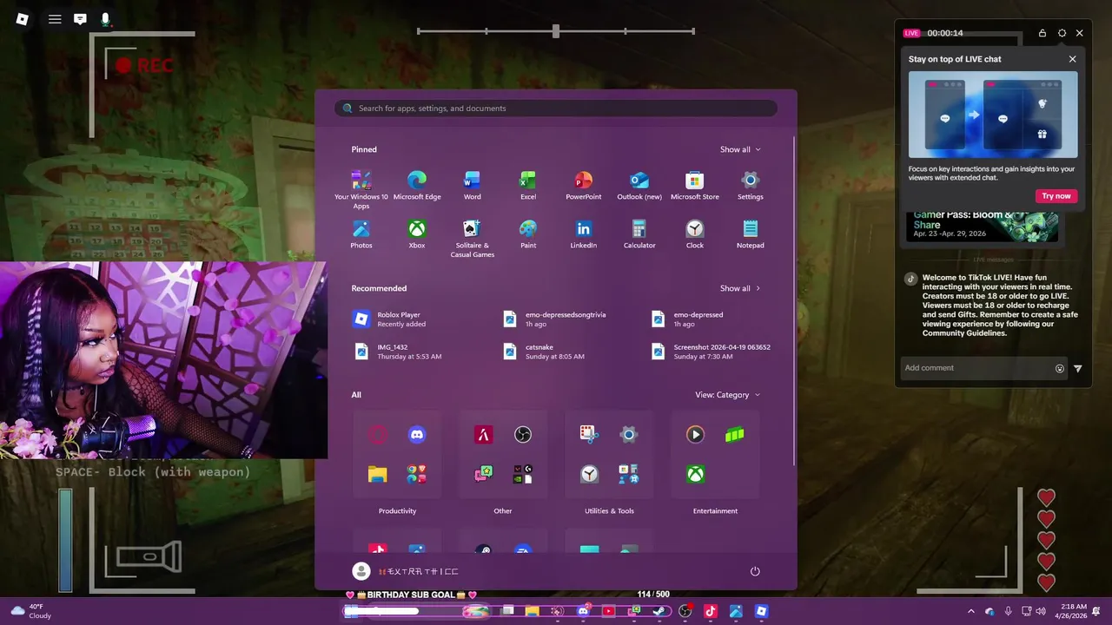Click TikTok LIVE lock icon

(x=1042, y=33)
